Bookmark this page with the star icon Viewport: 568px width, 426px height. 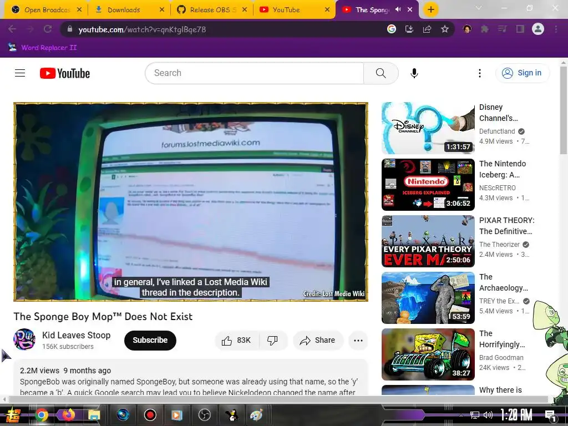[x=445, y=29]
